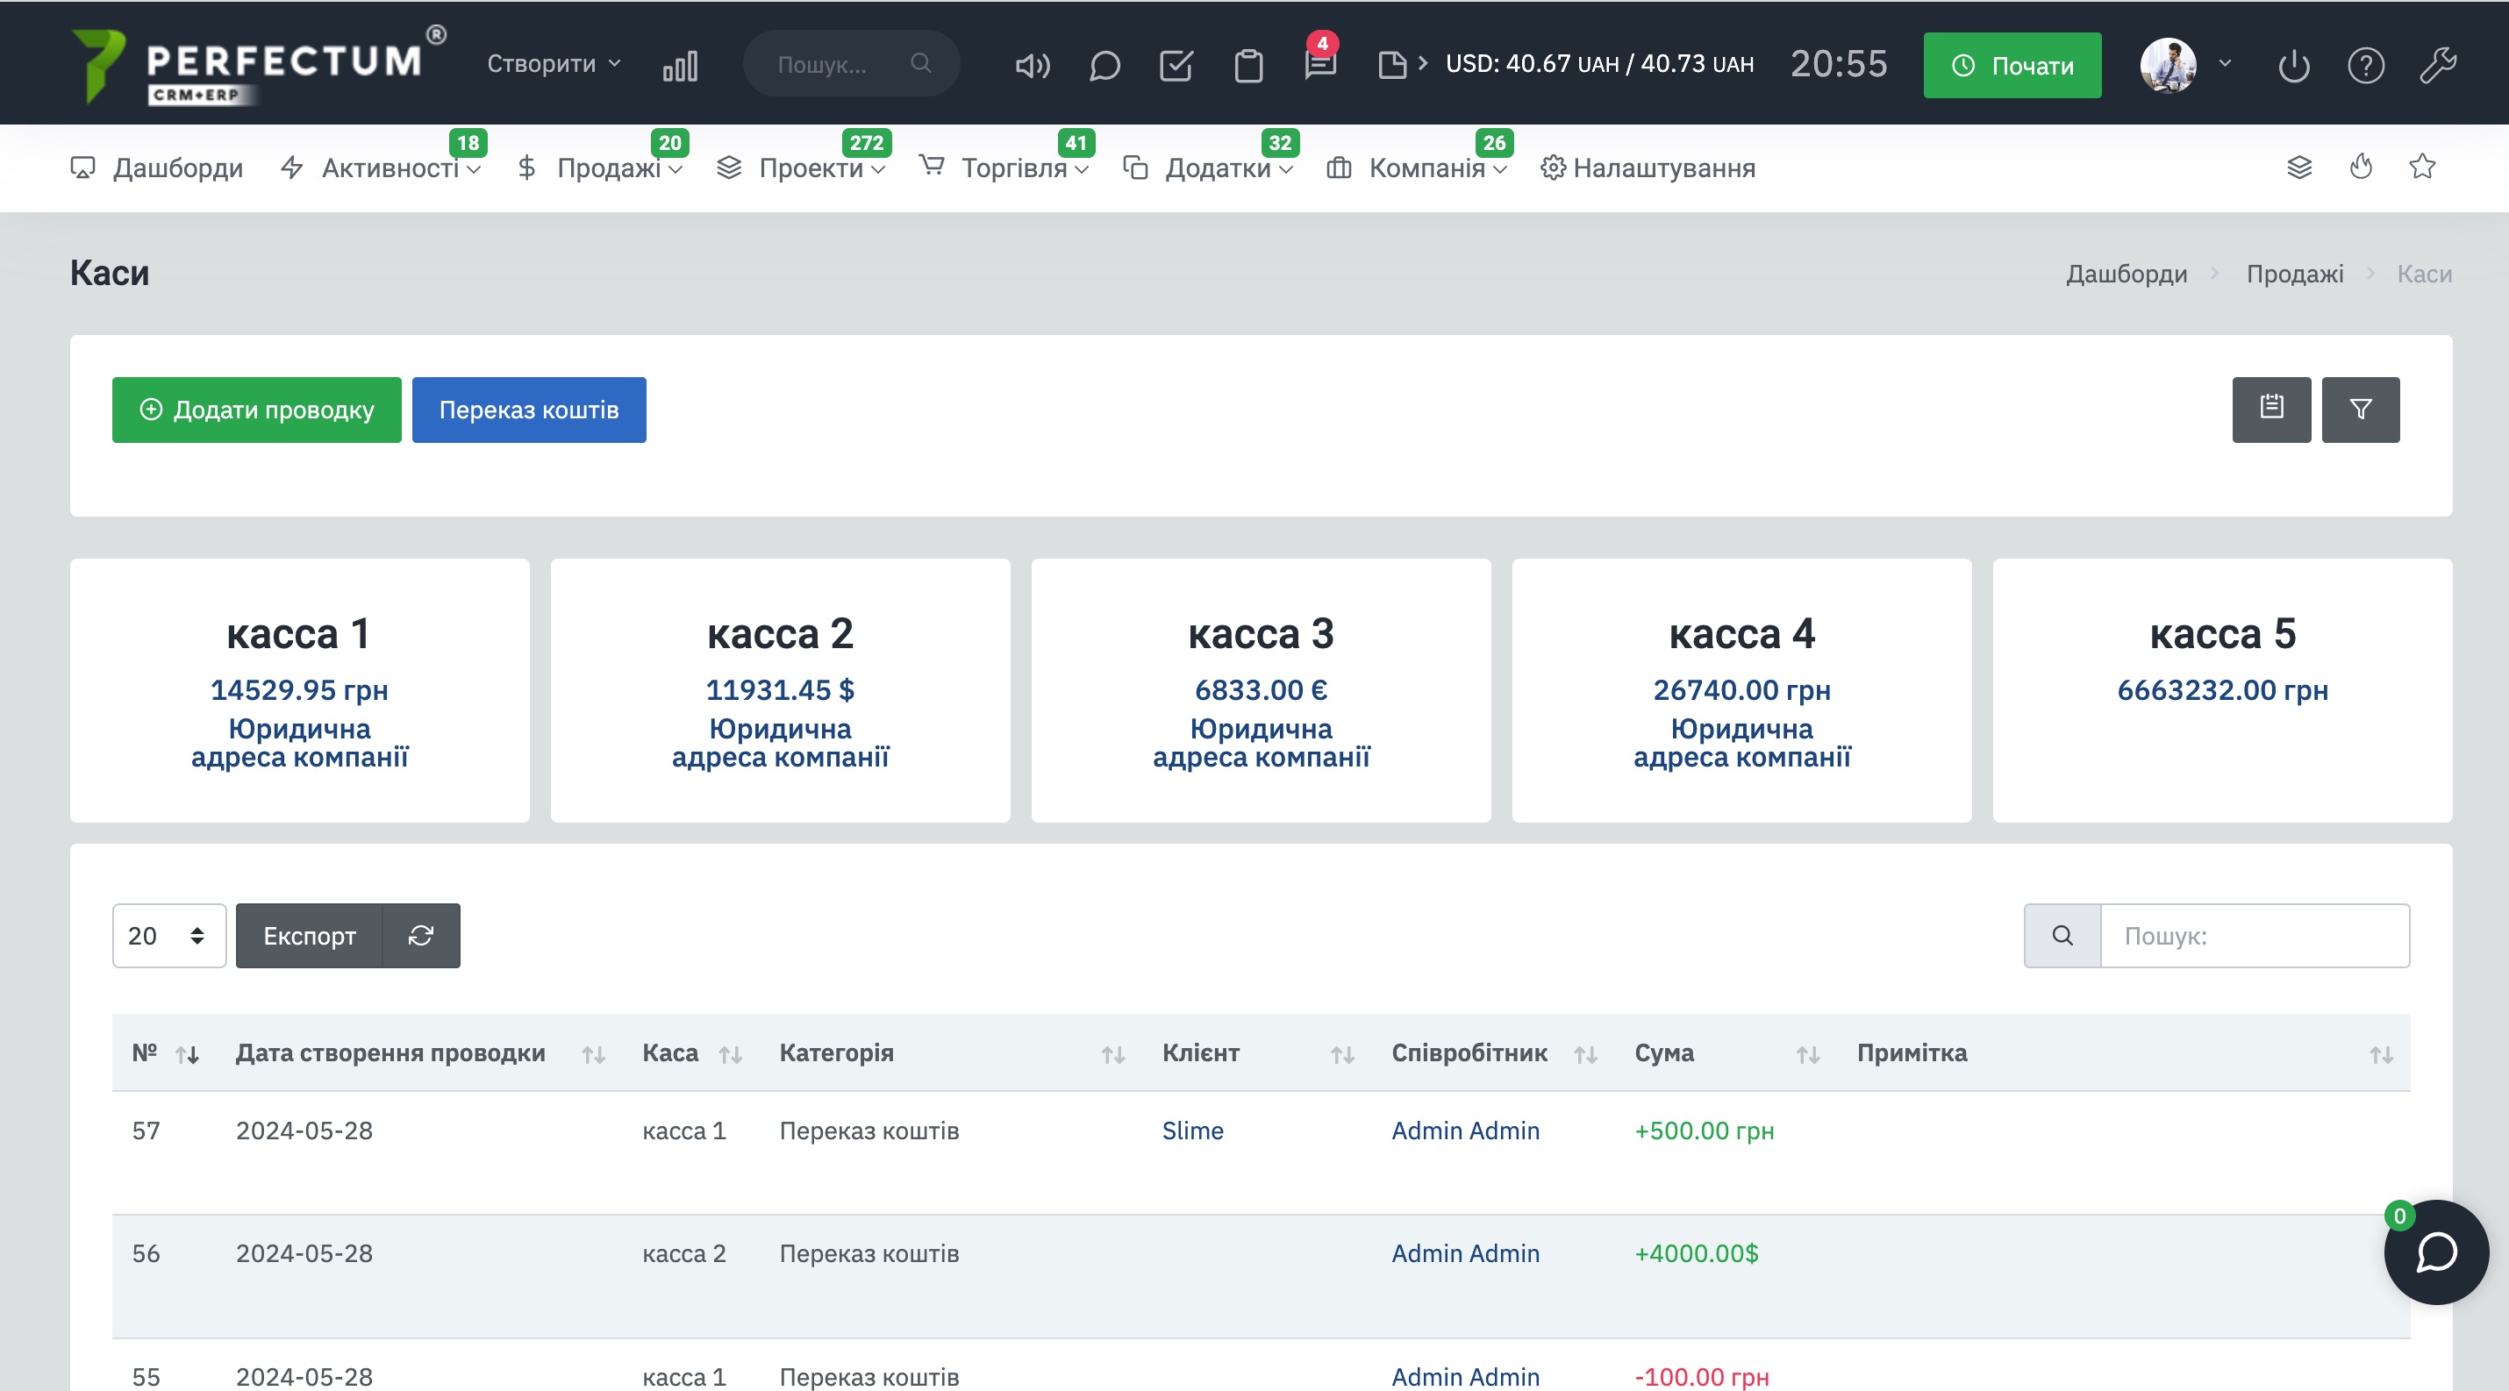Open the Налаштування menu item
The width and height of the screenshot is (2509, 1391).
coord(1648,168)
